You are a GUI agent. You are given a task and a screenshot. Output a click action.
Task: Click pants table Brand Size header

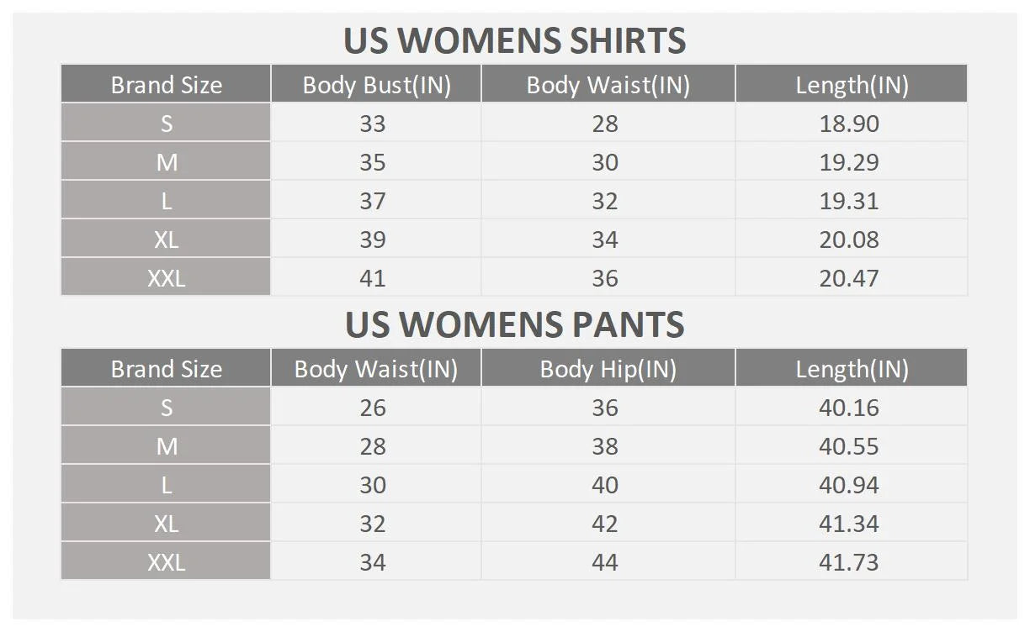(x=167, y=369)
